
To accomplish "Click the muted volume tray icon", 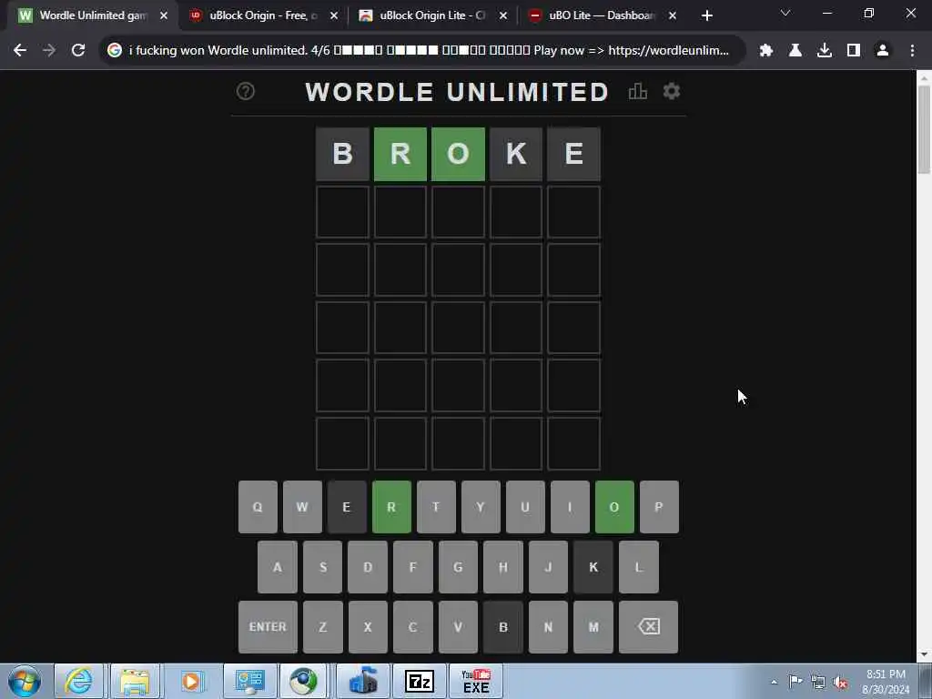I will tap(840, 682).
